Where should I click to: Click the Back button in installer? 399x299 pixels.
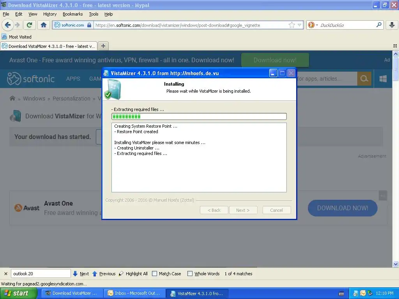(x=214, y=210)
